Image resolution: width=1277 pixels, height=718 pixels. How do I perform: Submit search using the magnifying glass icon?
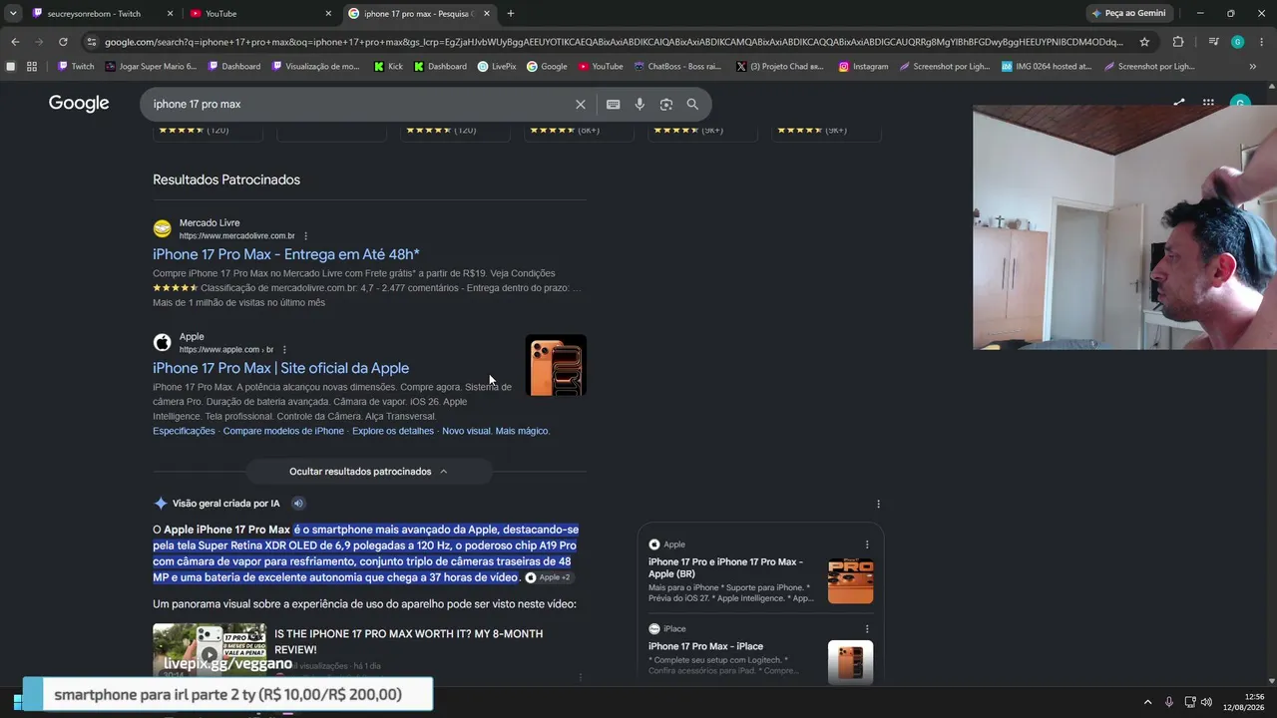coord(692,104)
